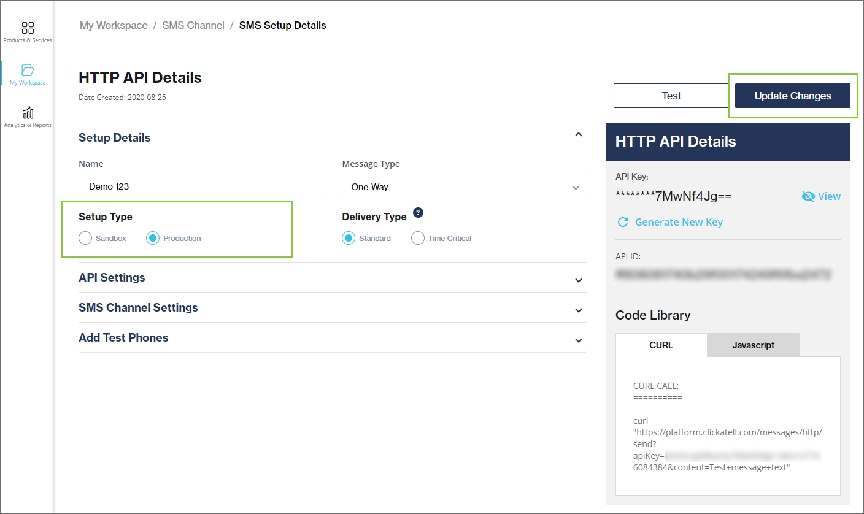
Task: Select the CURL code tab
Action: click(x=661, y=345)
